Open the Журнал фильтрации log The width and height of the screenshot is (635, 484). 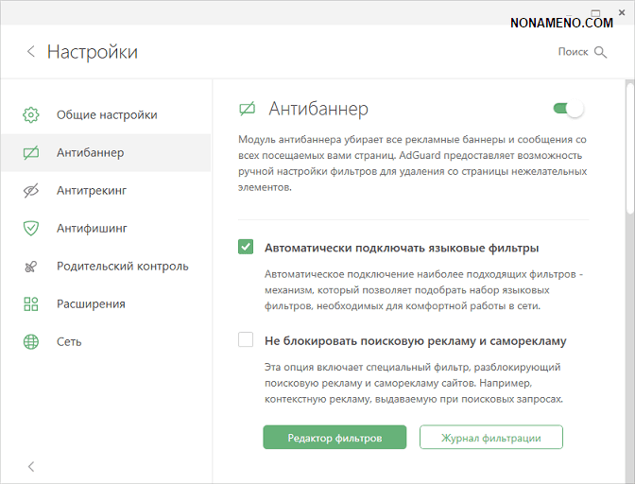(x=490, y=438)
